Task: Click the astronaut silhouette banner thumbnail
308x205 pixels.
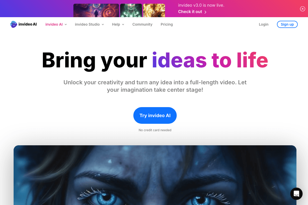Action: tap(96, 11)
